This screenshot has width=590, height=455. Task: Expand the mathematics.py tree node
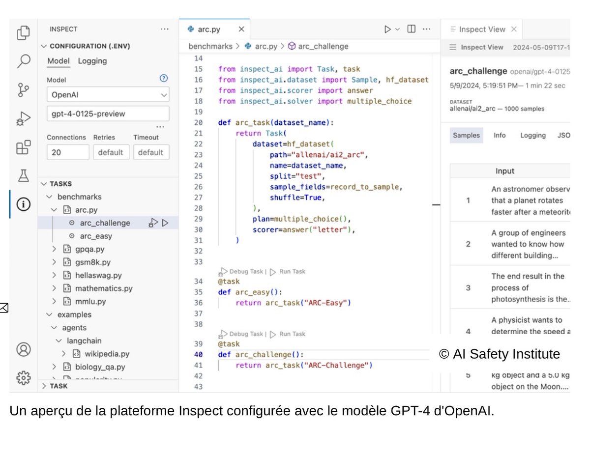(x=55, y=288)
